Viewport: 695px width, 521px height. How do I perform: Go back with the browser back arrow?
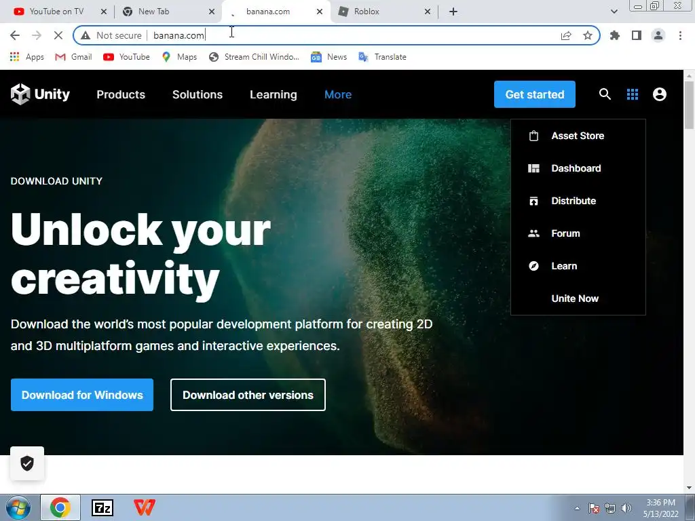pyautogui.click(x=15, y=35)
